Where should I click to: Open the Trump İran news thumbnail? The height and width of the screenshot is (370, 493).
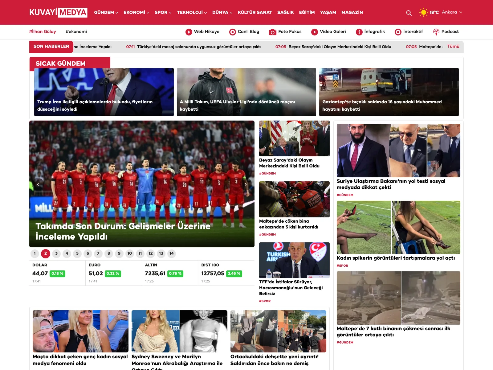click(104, 92)
